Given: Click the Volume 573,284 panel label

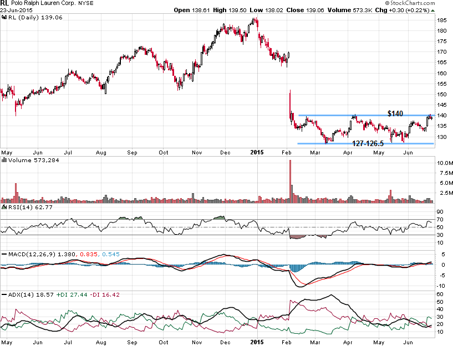Looking at the screenshot, I should [33, 160].
